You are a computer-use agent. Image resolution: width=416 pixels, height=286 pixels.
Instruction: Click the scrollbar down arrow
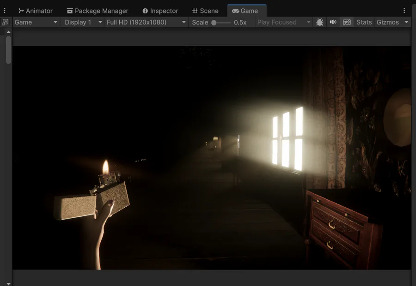click(8, 284)
